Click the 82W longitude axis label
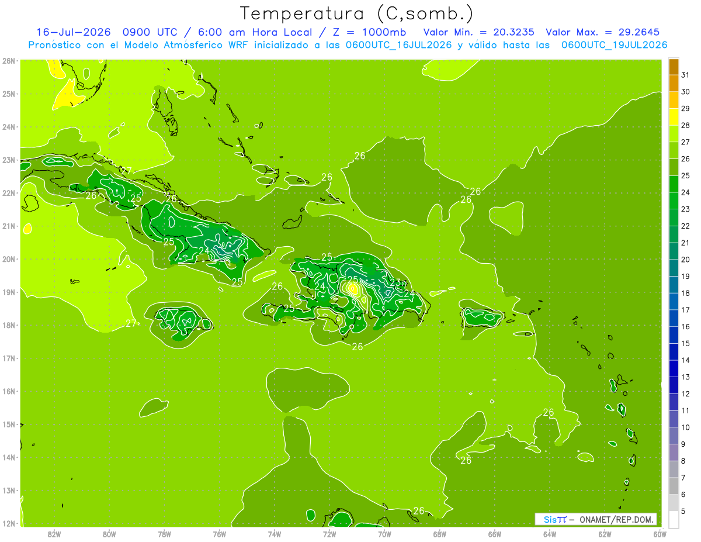701x542 pixels. pos(54,534)
